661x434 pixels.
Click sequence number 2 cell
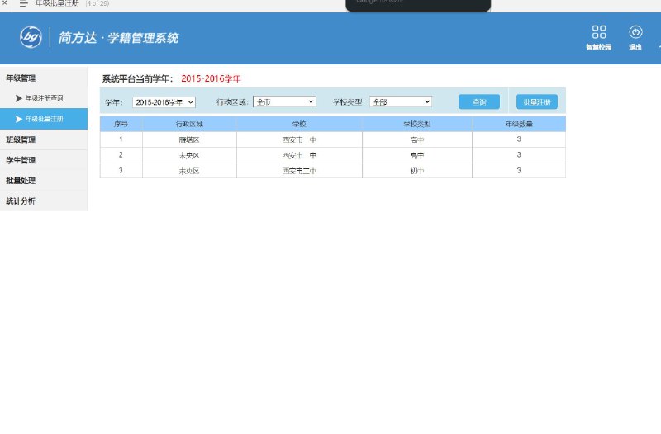click(x=121, y=155)
